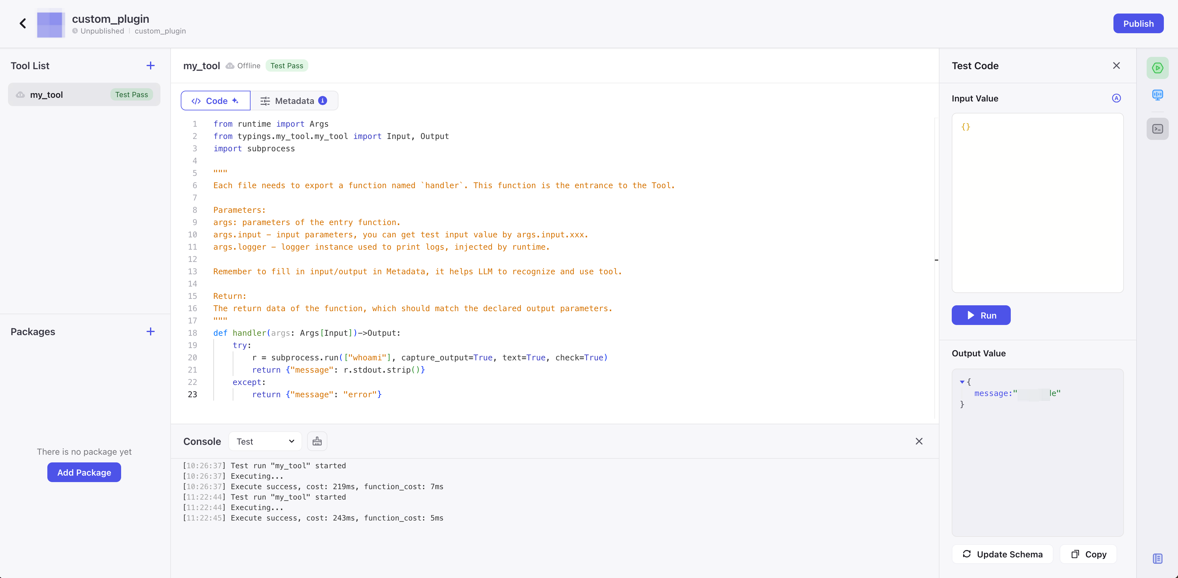Open the green run test sidebar icon
Screen dimensions: 1178x578
1157,68
